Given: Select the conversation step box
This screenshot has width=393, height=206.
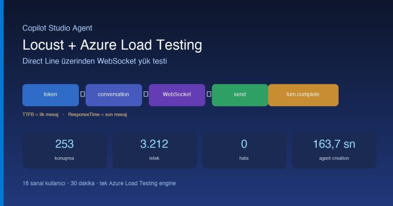Looking at the screenshot, I should pyautogui.click(x=114, y=95).
